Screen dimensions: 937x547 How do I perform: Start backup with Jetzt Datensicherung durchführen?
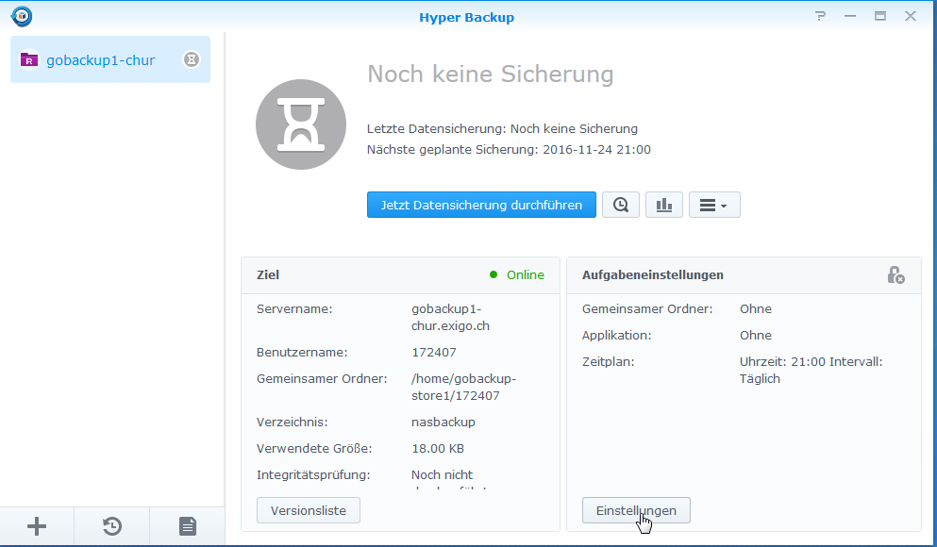pyautogui.click(x=481, y=205)
